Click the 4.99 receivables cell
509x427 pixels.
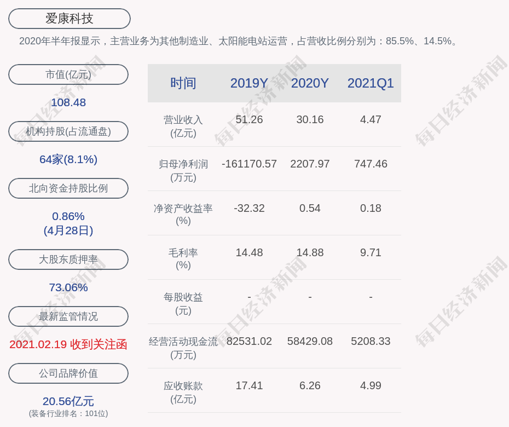point(371,385)
